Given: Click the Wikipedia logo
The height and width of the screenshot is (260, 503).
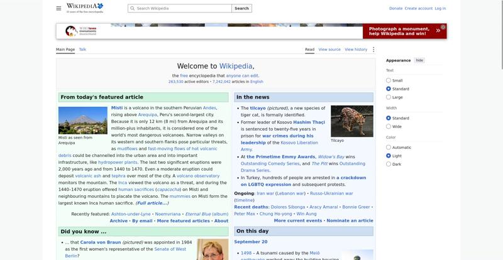Looking at the screenshot, I should tap(85, 8).
